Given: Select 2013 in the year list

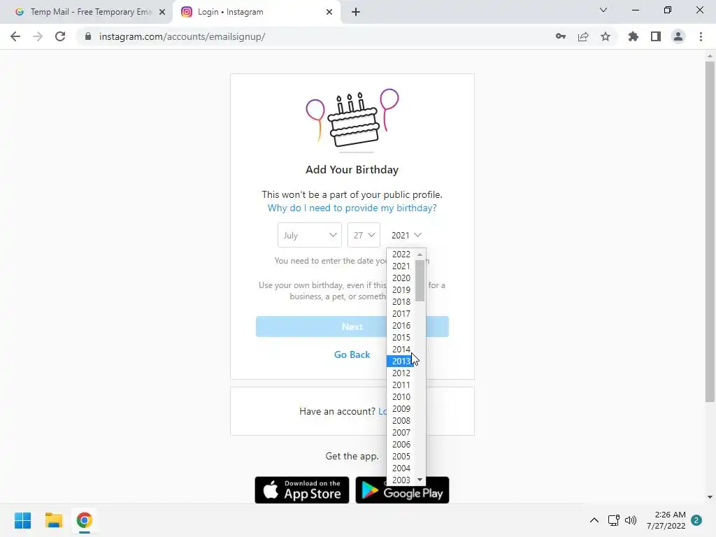Looking at the screenshot, I should pos(401,361).
